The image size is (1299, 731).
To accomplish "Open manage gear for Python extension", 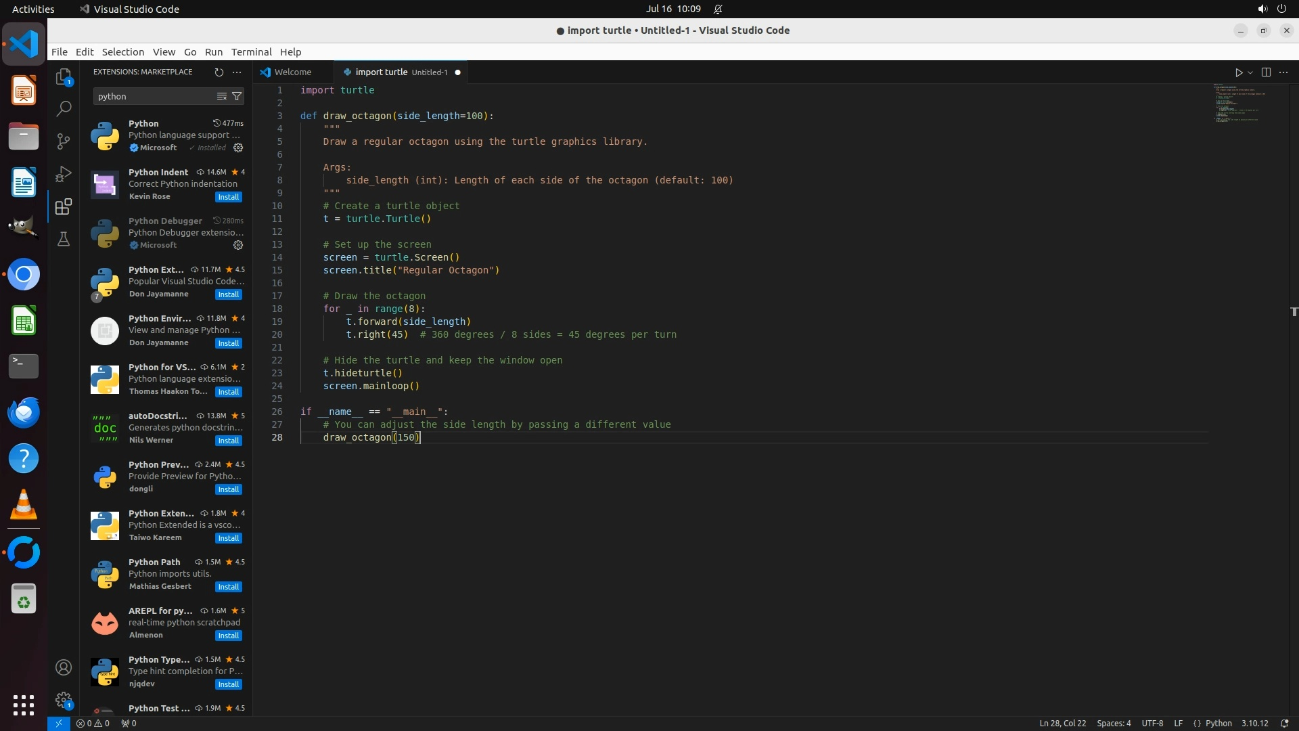I will coord(238,148).
